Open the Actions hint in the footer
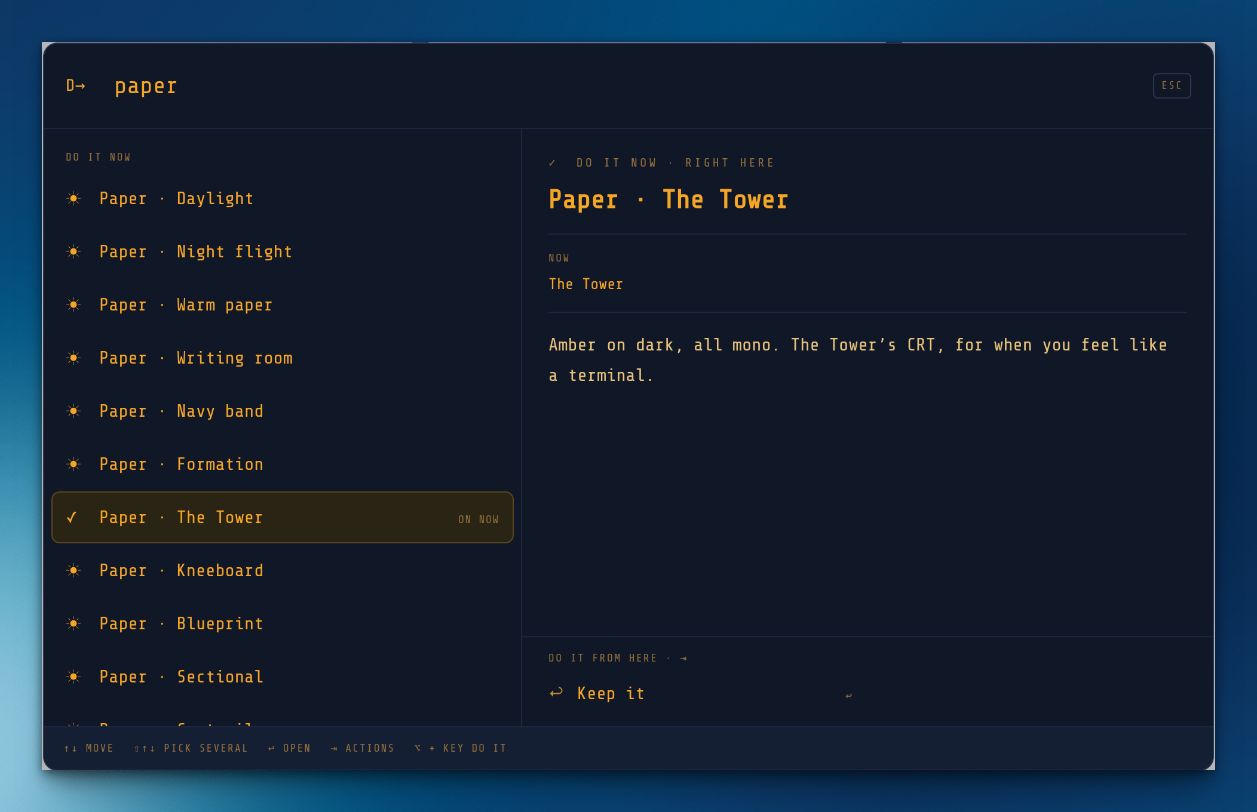 point(362,748)
